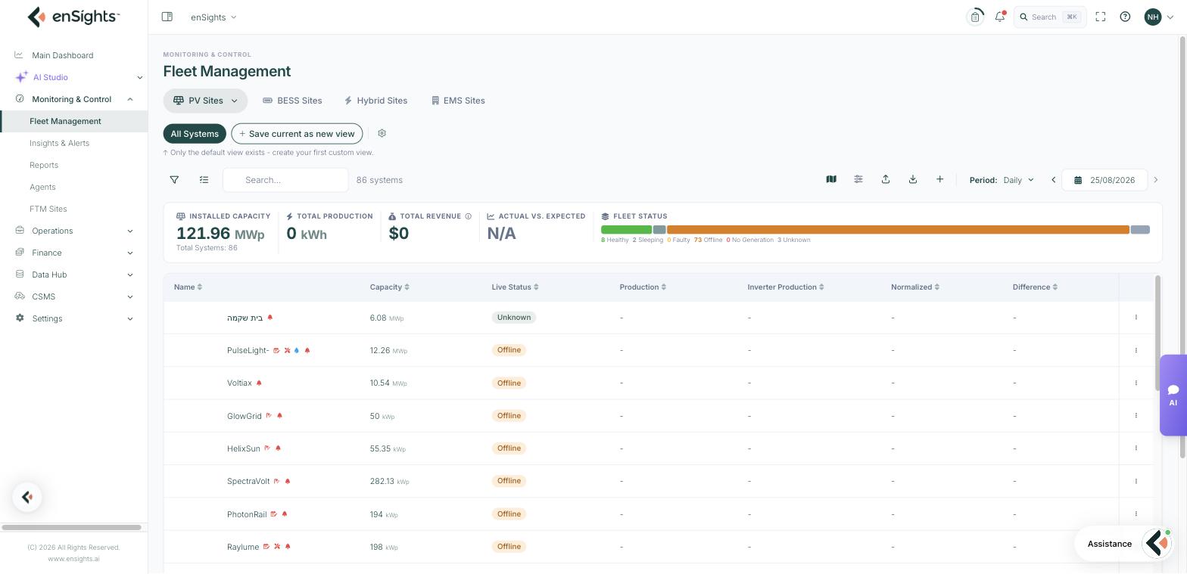This screenshot has height=574, width=1187.
Task: Switch to map view
Action: coord(831,179)
